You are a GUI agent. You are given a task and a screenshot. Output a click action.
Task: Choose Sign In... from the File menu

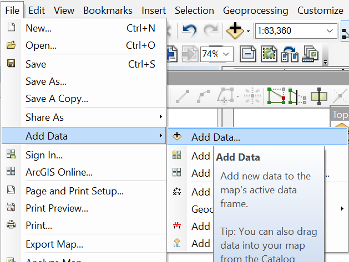tap(84, 155)
